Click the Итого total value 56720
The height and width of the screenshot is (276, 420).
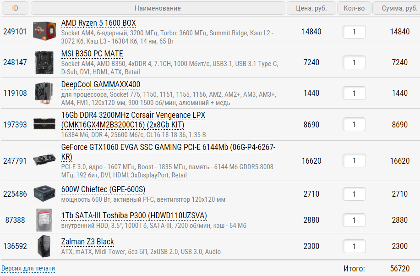pos(400,269)
